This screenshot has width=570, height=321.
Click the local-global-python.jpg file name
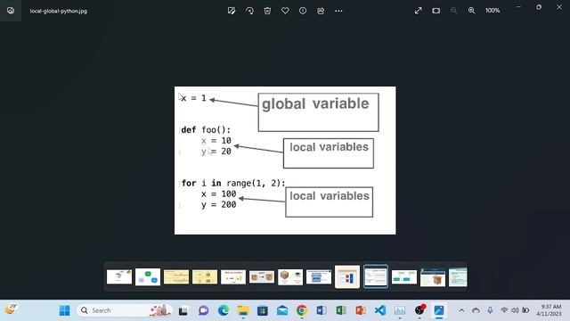59,11
